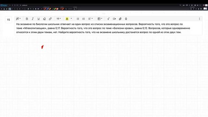Click the task number 15 label
The width and height of the screenshot is (208, 117).
[x=8, y=19]
